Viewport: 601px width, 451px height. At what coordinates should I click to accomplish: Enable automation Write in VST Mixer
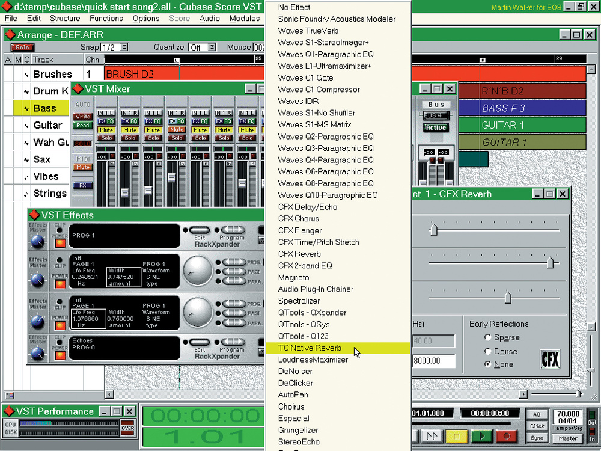pyautogui.click(x=82, y=117)
